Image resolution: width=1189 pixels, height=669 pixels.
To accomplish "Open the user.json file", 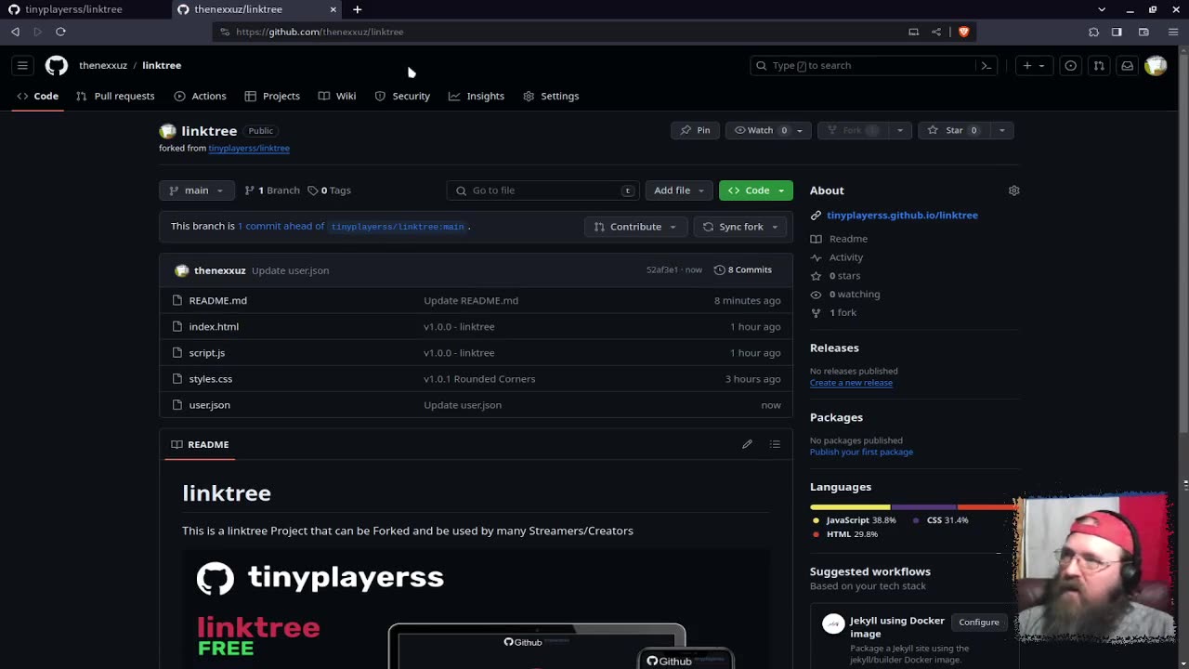I will tap(209, 405).
